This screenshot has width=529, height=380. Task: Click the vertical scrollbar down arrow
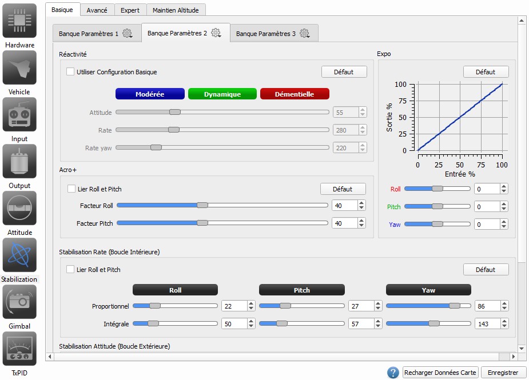click(x=522, y=349)
